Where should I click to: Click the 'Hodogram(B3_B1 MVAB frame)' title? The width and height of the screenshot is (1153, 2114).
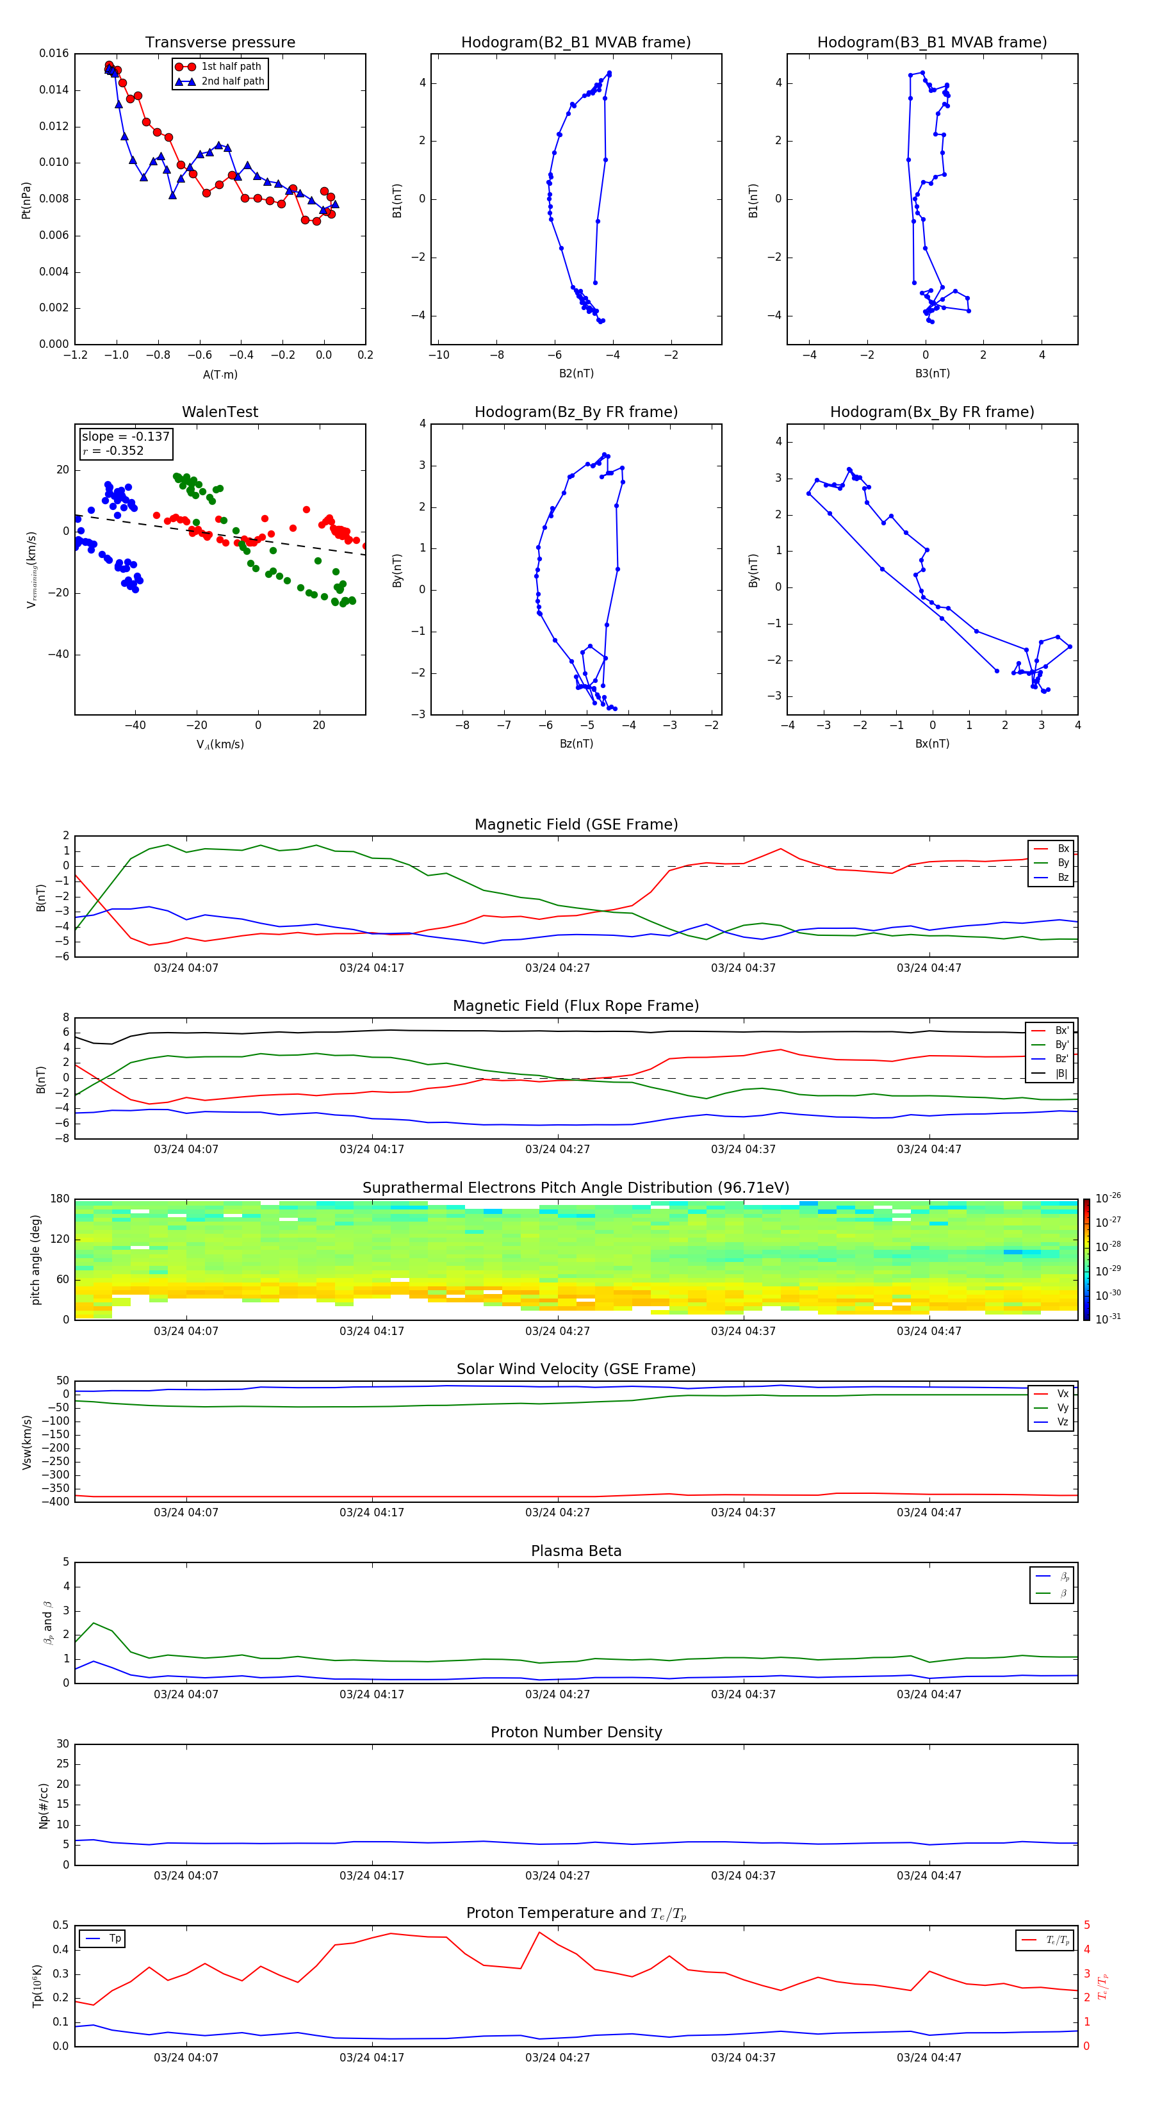[x=932, y=42]
